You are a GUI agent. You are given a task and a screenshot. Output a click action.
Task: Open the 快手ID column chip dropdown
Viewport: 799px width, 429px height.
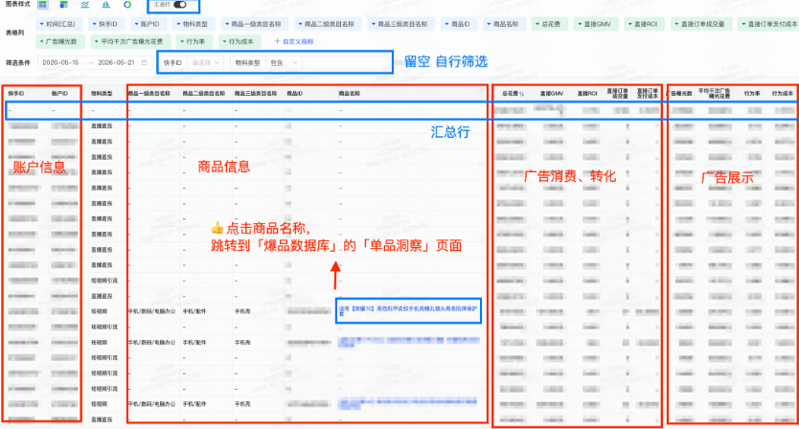105,24
